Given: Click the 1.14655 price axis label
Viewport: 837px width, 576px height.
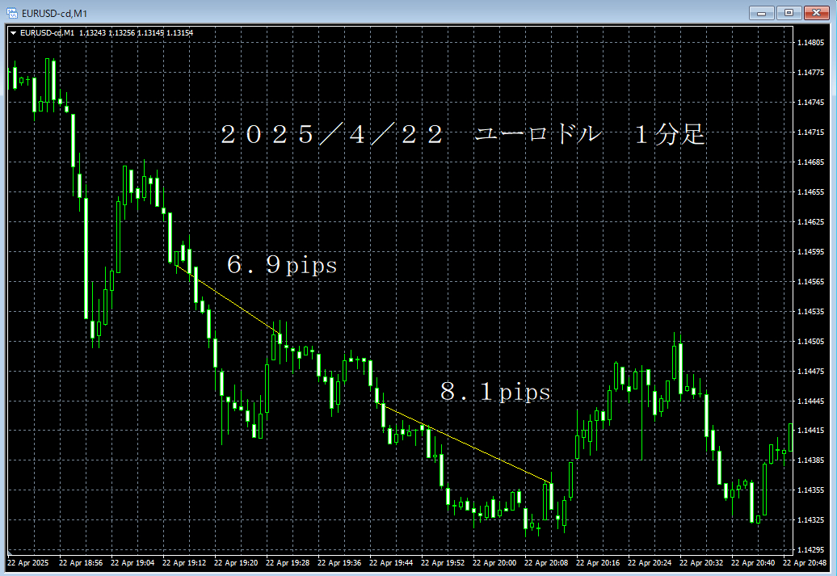Looking at the screenshot, I should click(810, 192).
